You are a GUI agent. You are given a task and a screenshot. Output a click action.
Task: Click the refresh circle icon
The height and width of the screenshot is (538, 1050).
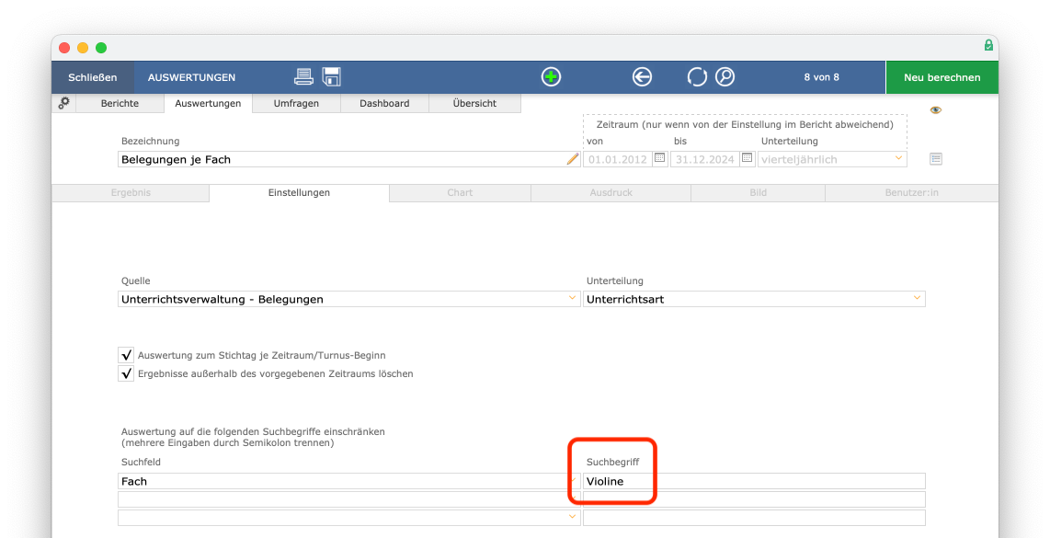(697, 77)
